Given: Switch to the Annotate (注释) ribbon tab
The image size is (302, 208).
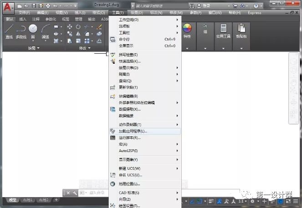Looking at the screenshot, I should pos(36,19).
